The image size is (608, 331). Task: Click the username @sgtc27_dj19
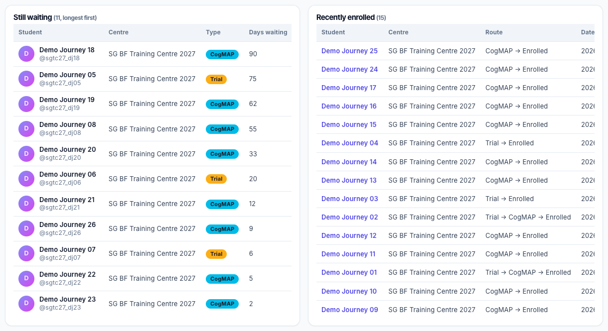(60, 108)
